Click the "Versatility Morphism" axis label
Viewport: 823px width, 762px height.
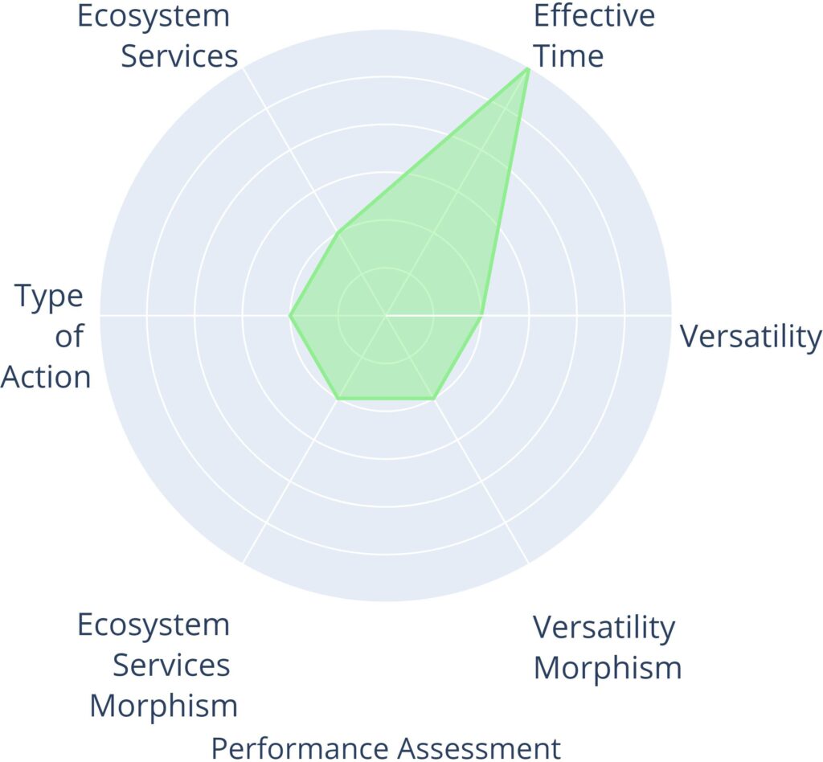tap(607, 647)
